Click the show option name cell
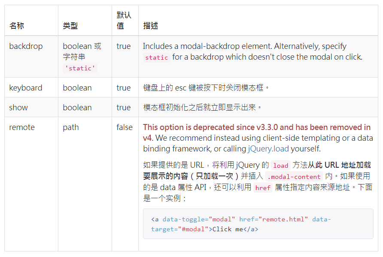 click(18, 108)
